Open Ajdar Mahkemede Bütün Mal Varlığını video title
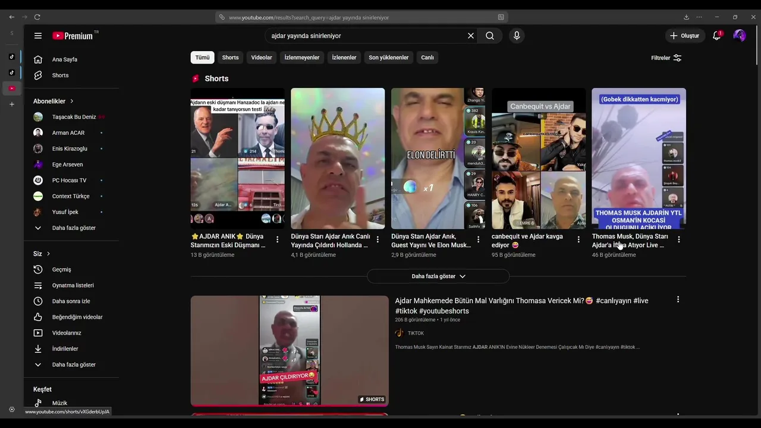Viewport: 761px width, 428px height. [521, 306]
